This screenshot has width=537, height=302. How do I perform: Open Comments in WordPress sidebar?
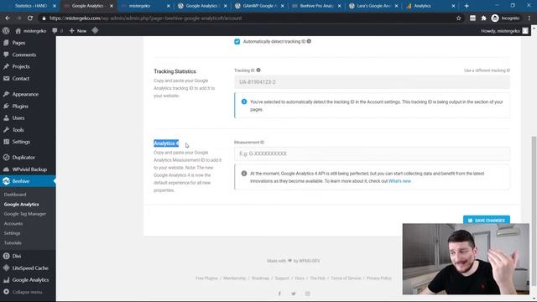point(24,55)
